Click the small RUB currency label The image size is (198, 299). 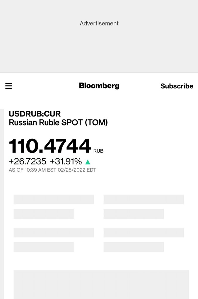click(98, 151)
